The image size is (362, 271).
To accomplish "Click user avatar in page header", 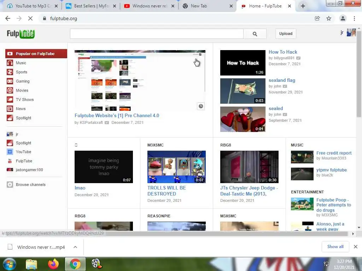I will click(x=351, y=32).
